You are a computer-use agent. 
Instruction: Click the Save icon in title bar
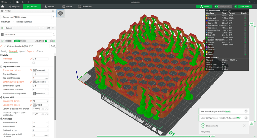click(17, 2)
